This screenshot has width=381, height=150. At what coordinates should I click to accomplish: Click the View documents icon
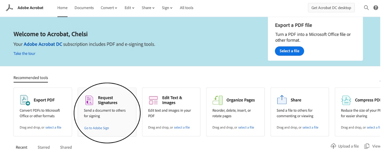coord(367,146)
